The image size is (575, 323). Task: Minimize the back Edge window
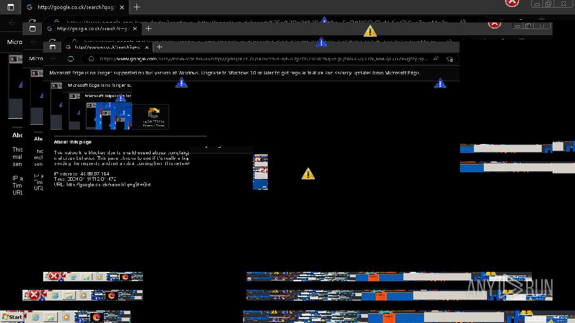pyautogui.click(x=537, y=4)
